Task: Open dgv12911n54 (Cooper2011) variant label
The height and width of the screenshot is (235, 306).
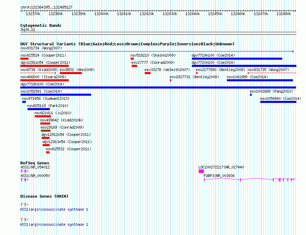Action: tap(45, 62)
